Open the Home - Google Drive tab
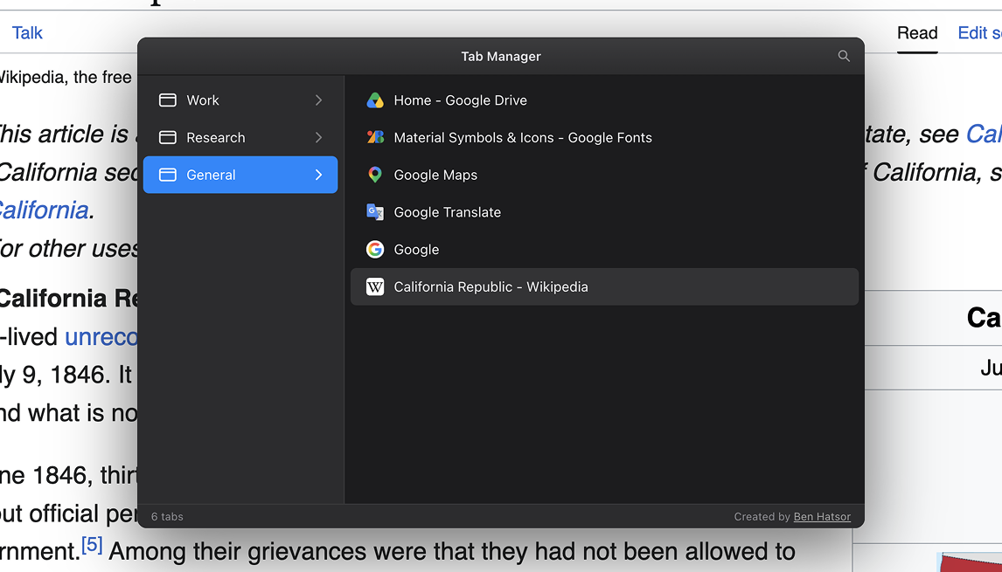The image size is (1002, 572). tap(604, 100)
